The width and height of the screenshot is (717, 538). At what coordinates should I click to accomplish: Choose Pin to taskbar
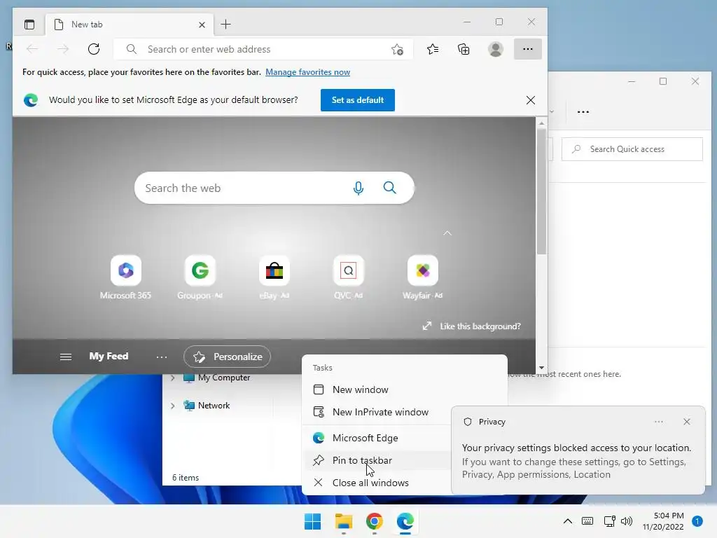(x=377, y=461)
